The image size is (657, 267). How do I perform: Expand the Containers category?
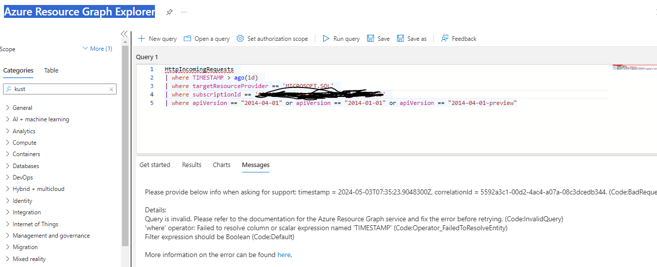[x=7, y=154]
